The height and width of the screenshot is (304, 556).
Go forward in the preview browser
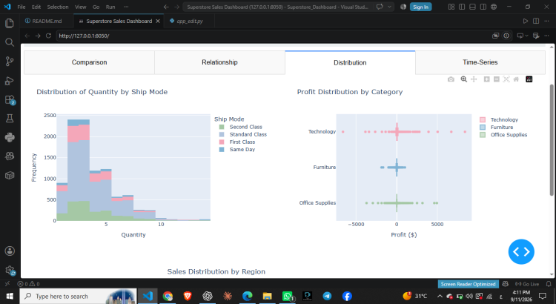click(38, 36)
